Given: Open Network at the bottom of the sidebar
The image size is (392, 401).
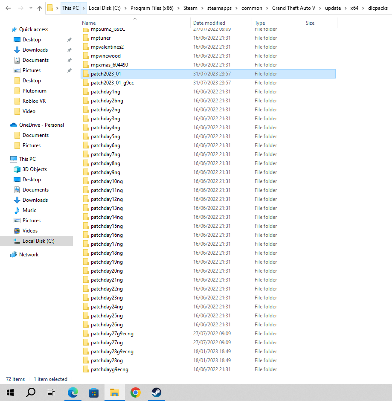Looking at the screenshot, I should coord(29,254).
